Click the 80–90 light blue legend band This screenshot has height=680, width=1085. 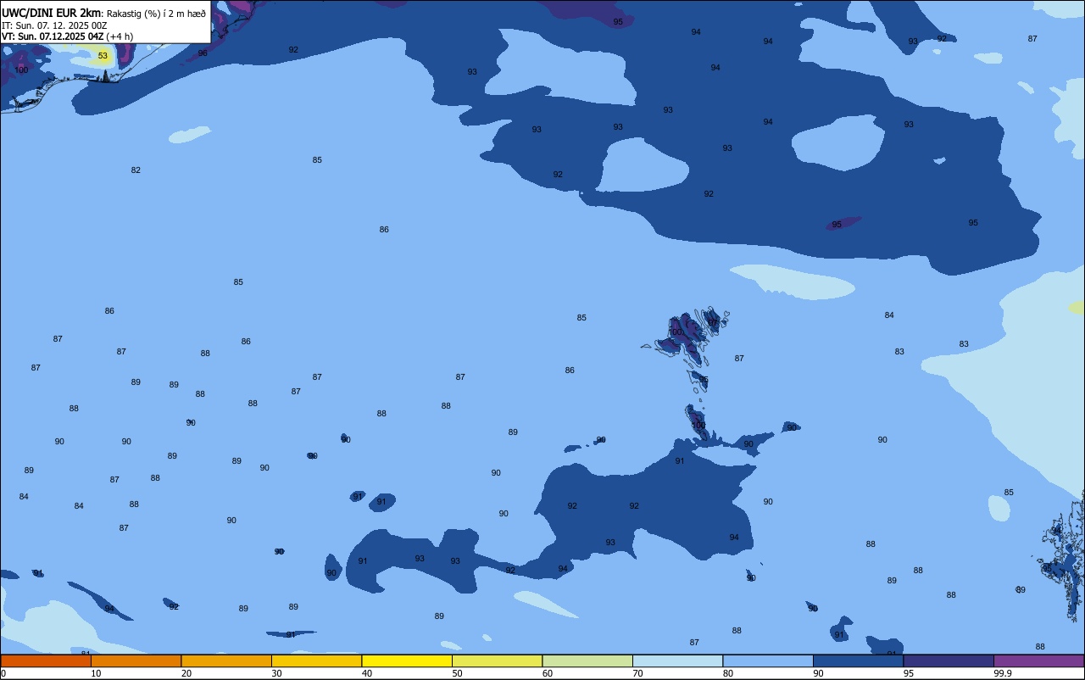click(768, 660)
